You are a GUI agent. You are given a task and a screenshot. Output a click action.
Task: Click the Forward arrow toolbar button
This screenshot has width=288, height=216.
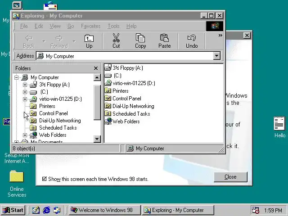pos(59,41)
